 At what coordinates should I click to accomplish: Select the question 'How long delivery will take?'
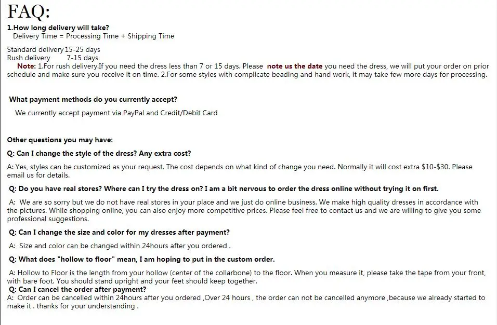pos(58,28)
